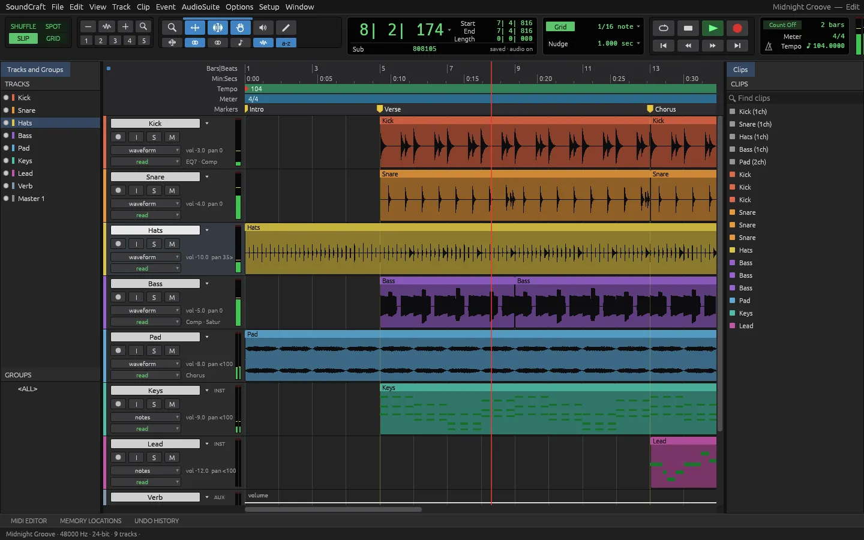
Task: Enable SHUFFLE edit mode
Action: (23, 26)
